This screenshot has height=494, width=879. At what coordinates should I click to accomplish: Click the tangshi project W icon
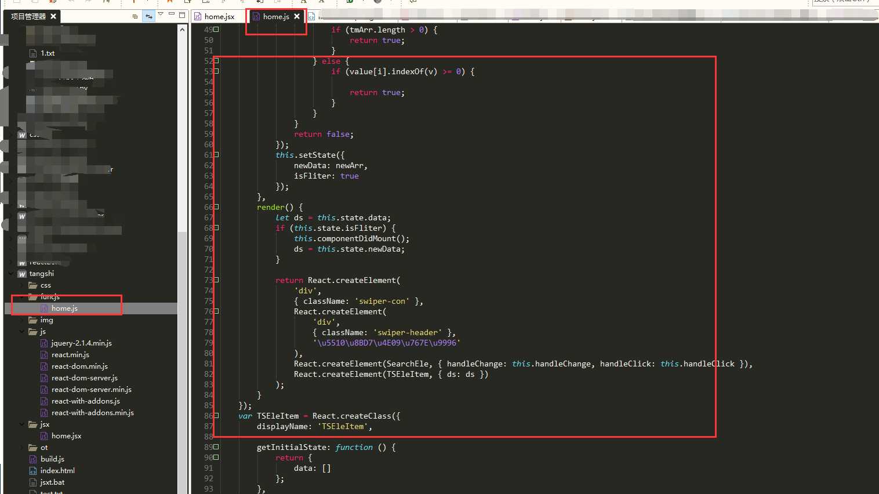(x=22, y=274)
